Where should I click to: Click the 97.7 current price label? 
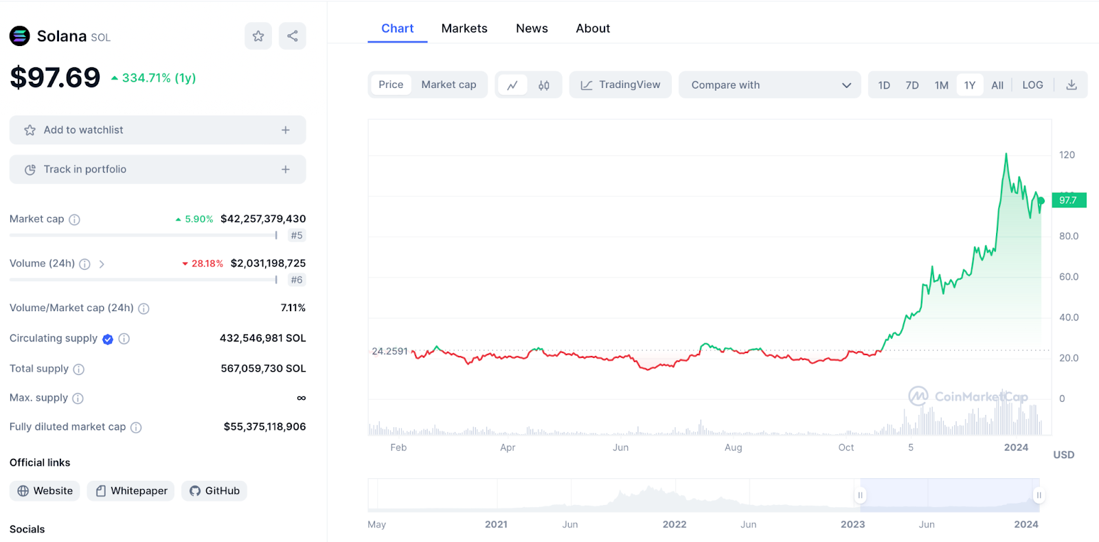[x=1069, y=200]
